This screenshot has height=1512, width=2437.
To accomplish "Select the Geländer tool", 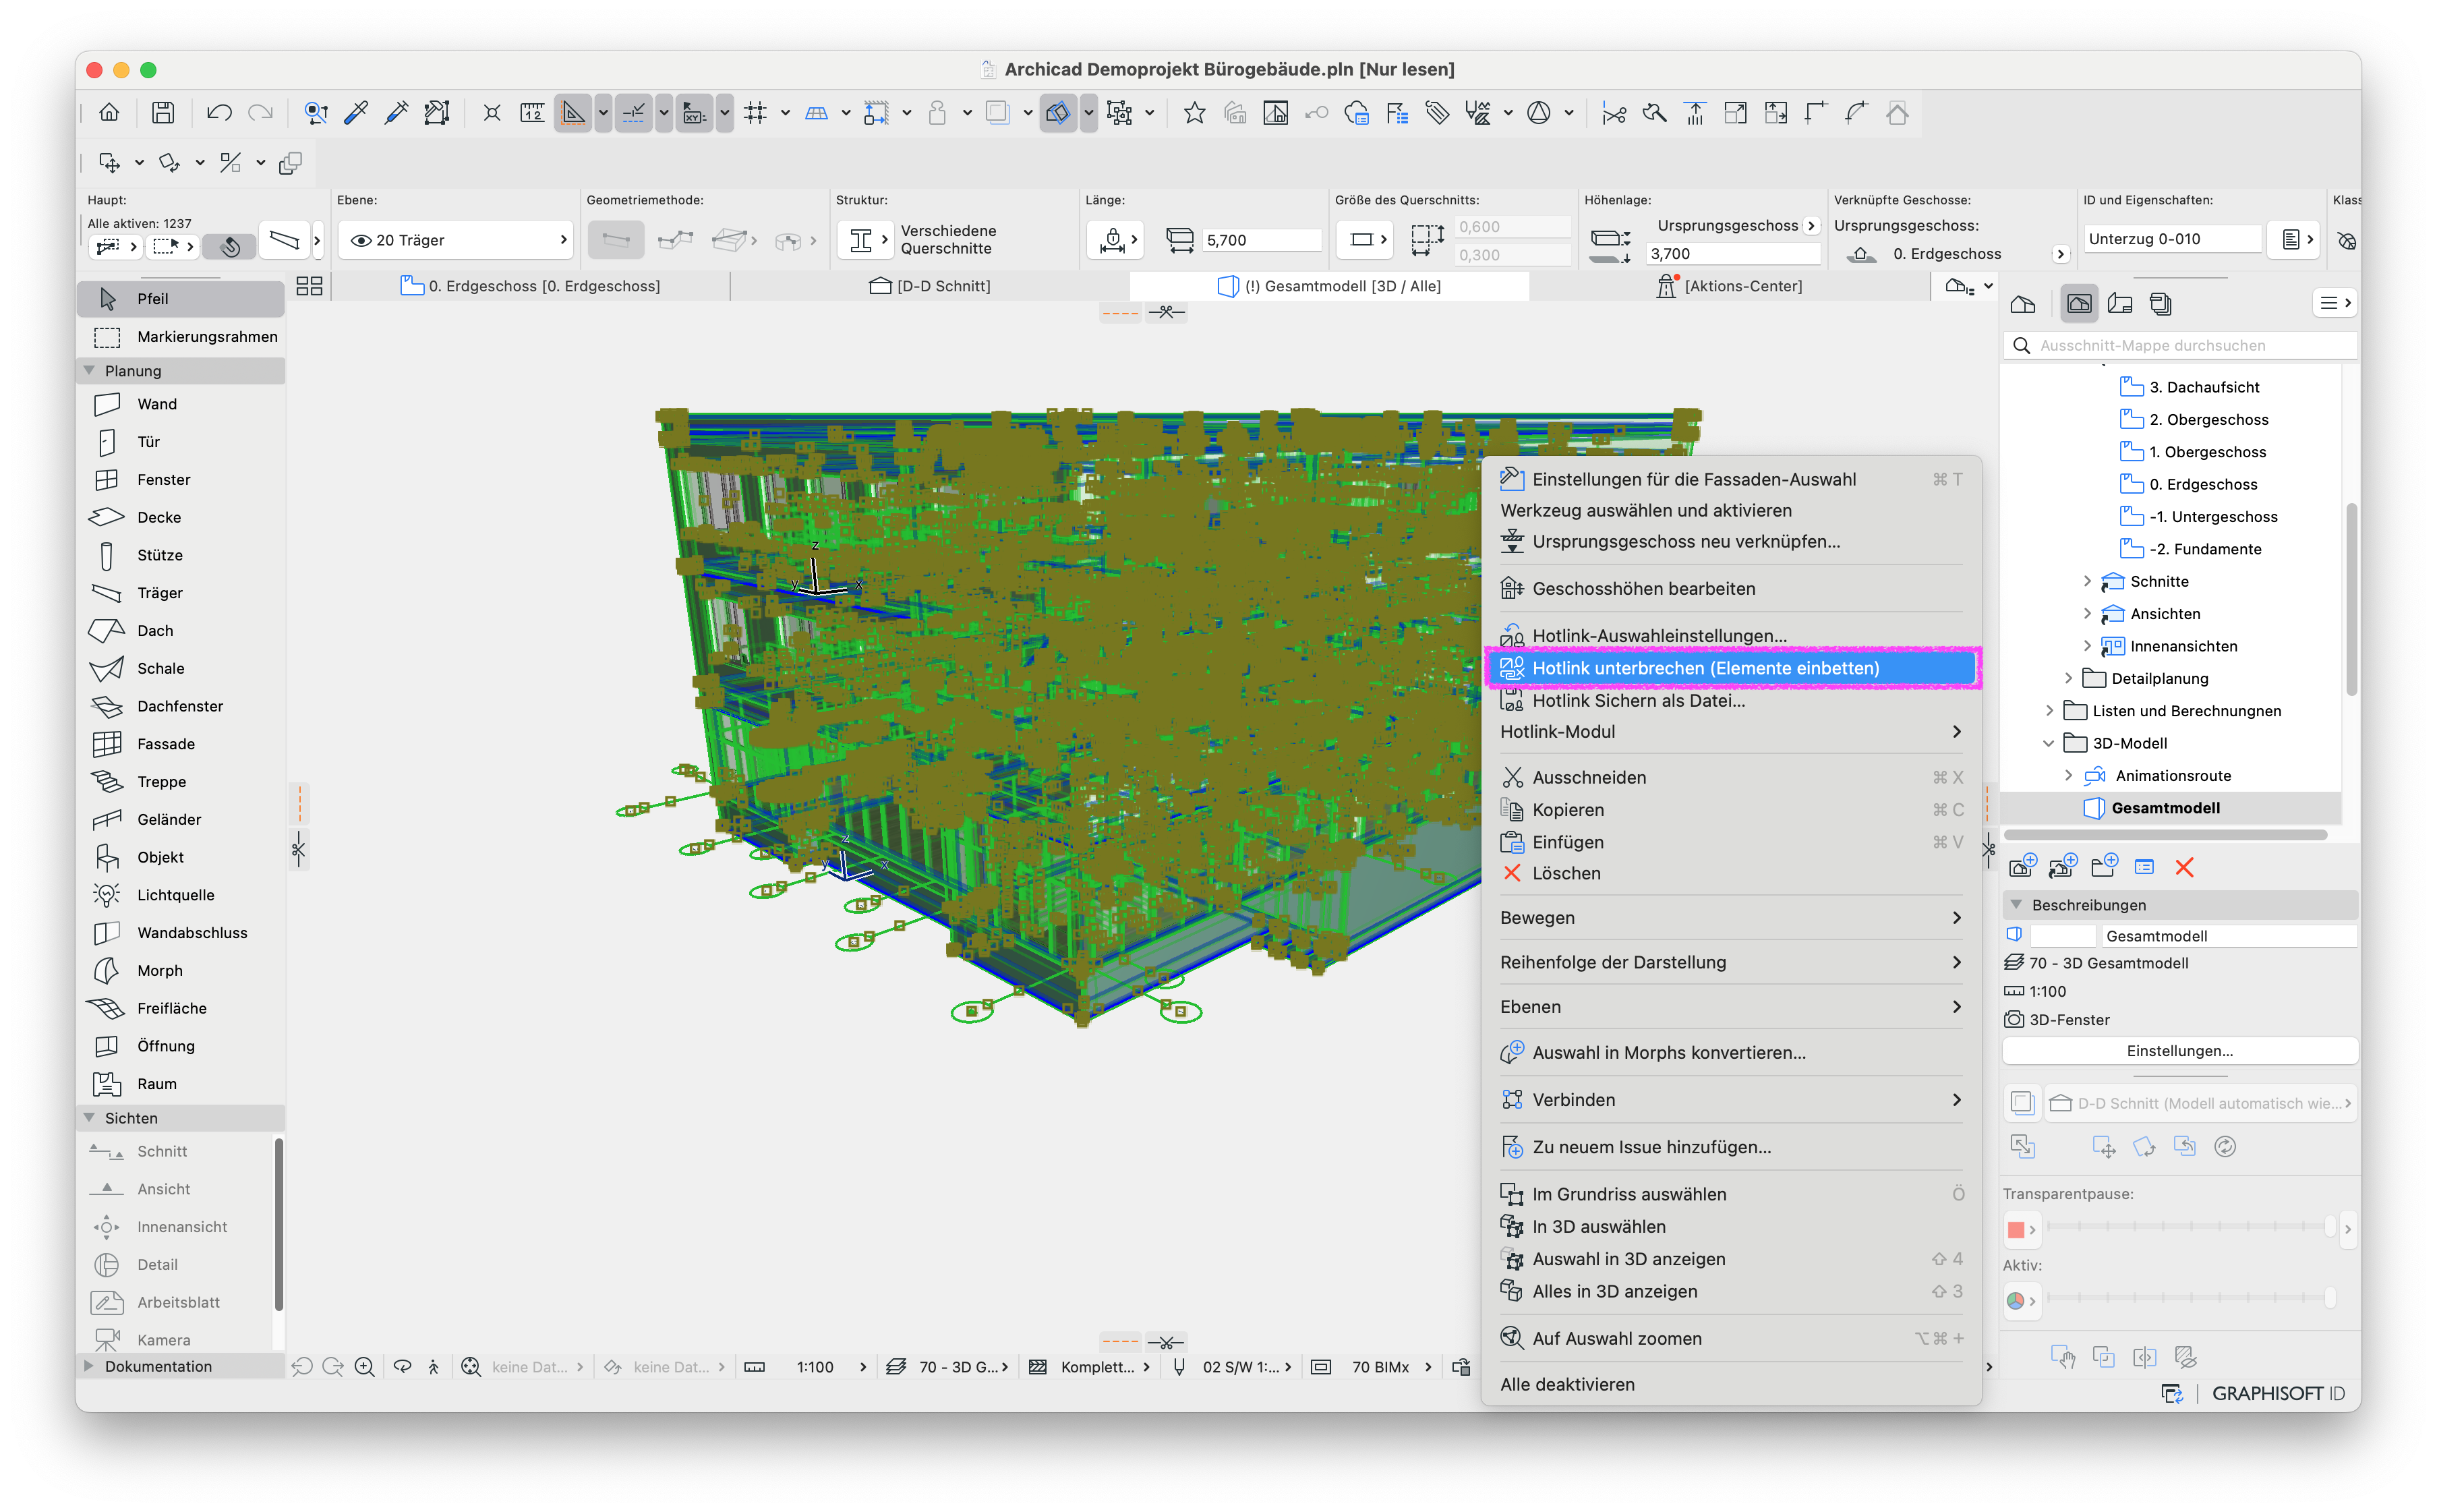I will pyautogui.click(x=181, y=819).
